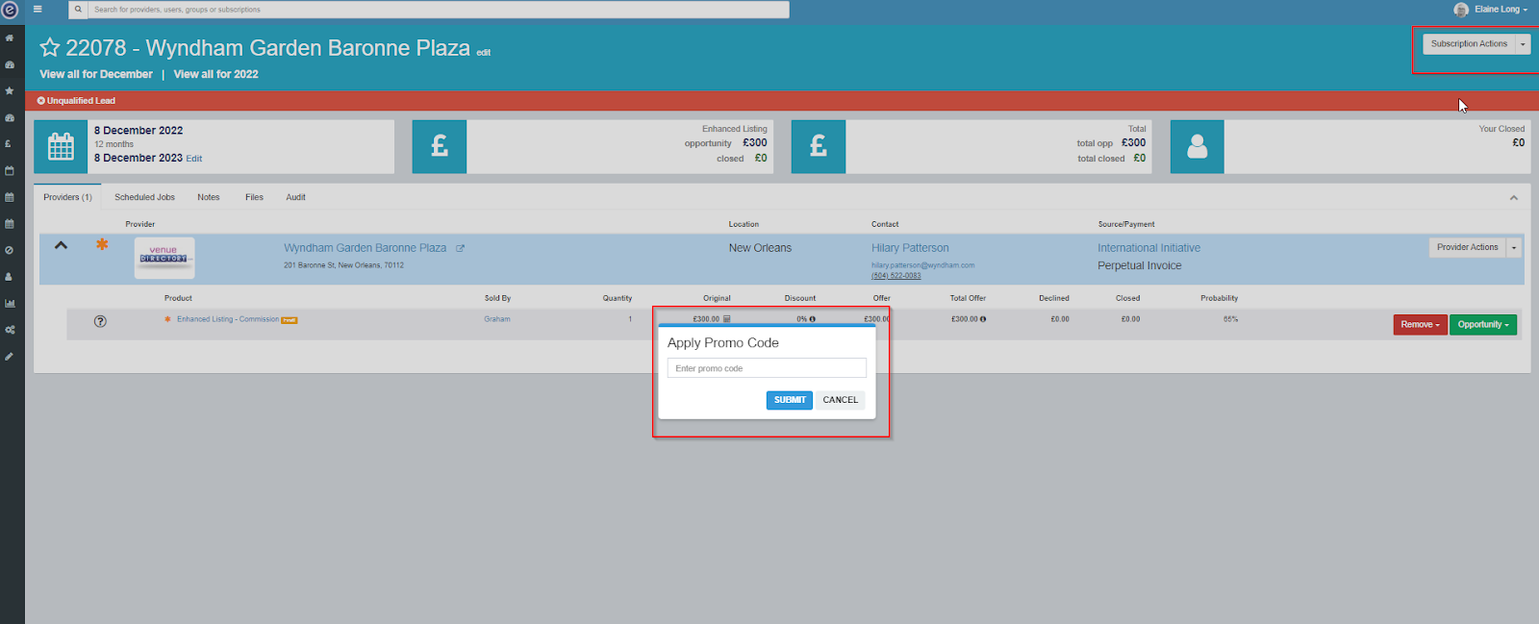Switch to the Providers (1) tab
1539x624 pixels.
[x=67, y=197]
